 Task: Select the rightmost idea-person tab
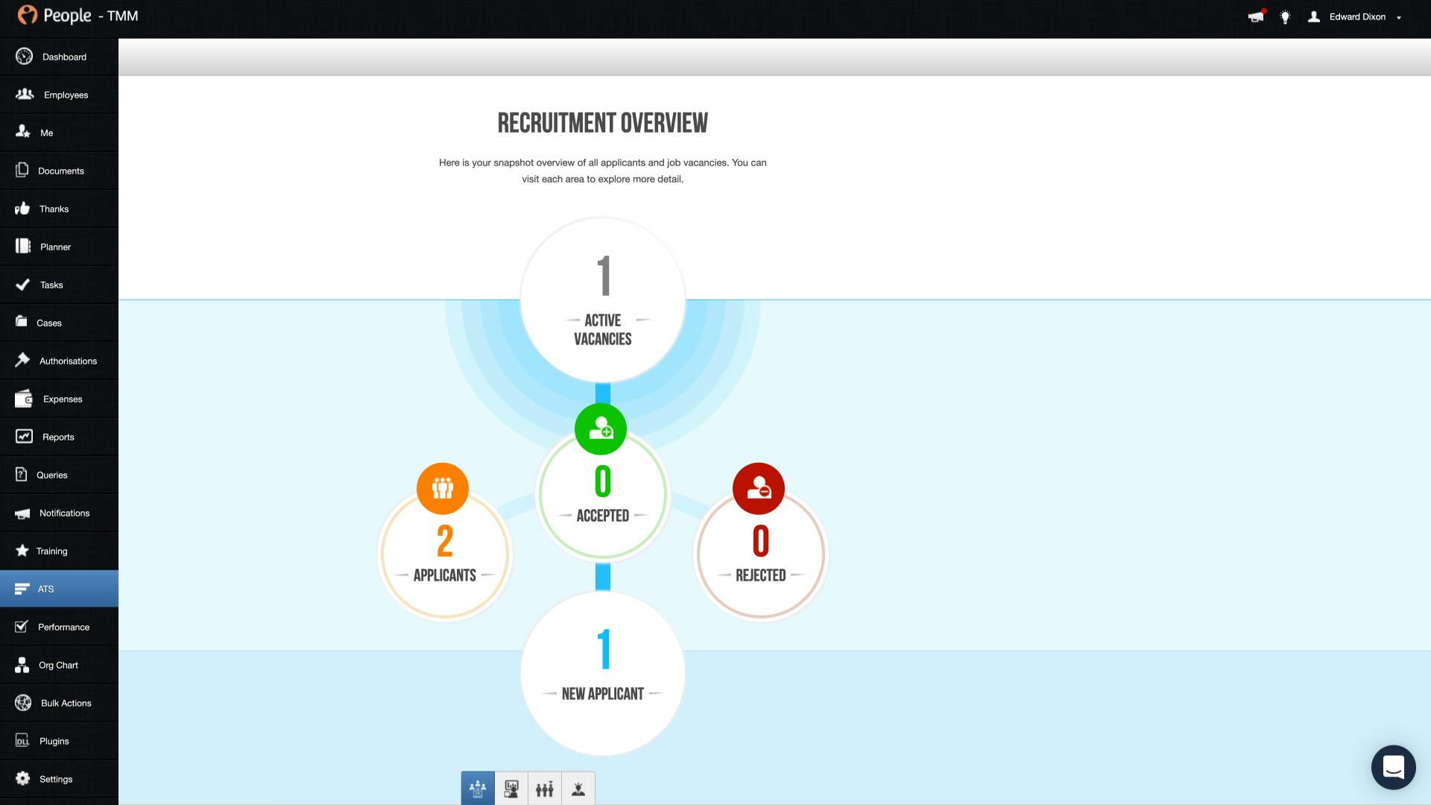578,788
